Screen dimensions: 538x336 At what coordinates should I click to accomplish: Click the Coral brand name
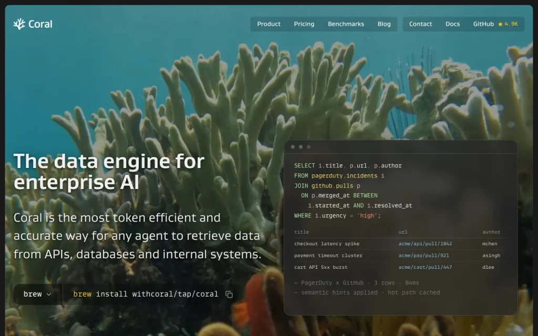click(40, 24)
